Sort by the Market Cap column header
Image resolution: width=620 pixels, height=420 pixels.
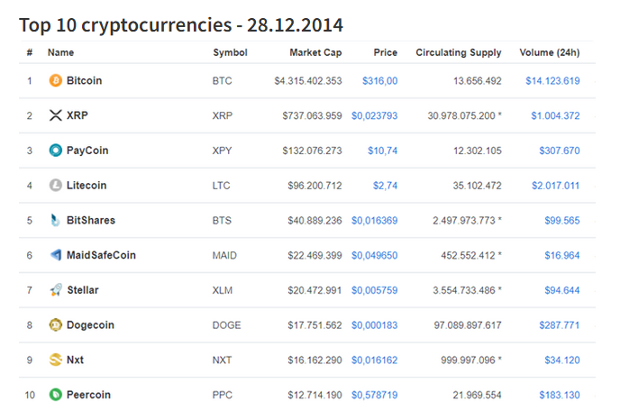point(315,52)
